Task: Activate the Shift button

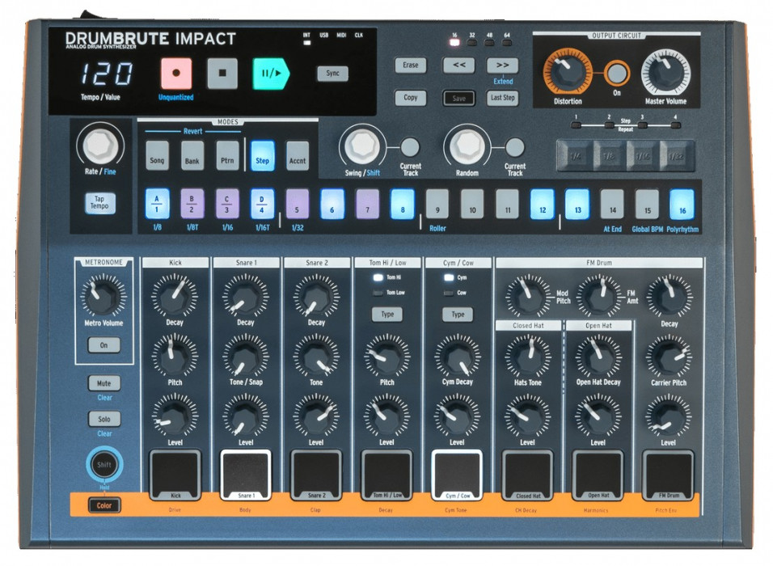Action: 103,466
